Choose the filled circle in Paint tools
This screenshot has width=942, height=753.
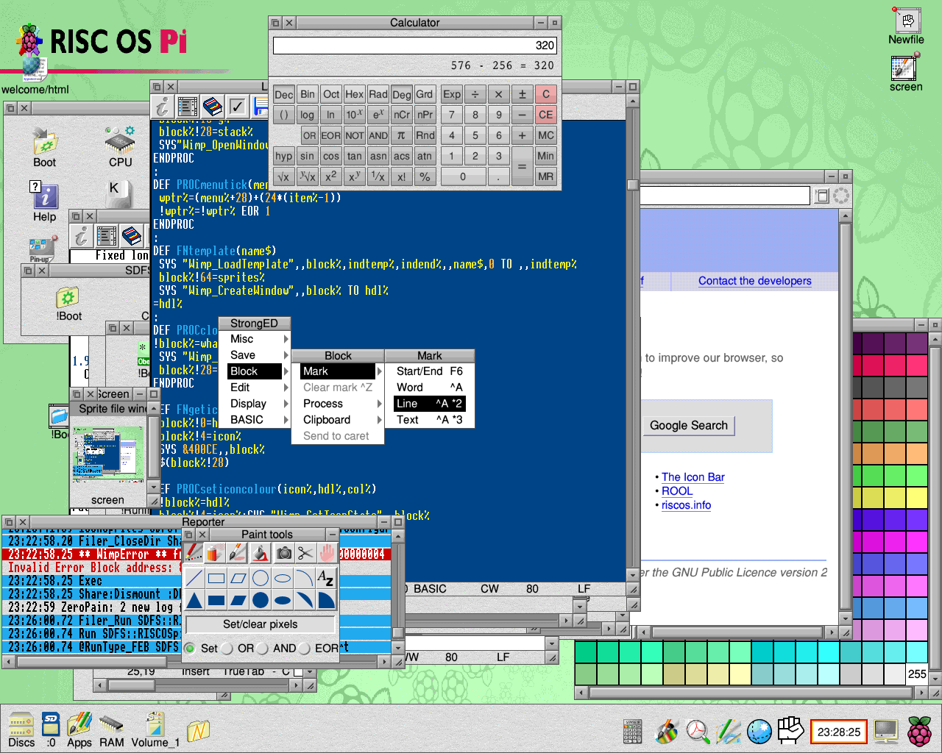pos(261,600)
